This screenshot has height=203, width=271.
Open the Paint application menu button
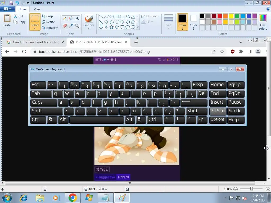pyautogui.click(x=7, y=9)
